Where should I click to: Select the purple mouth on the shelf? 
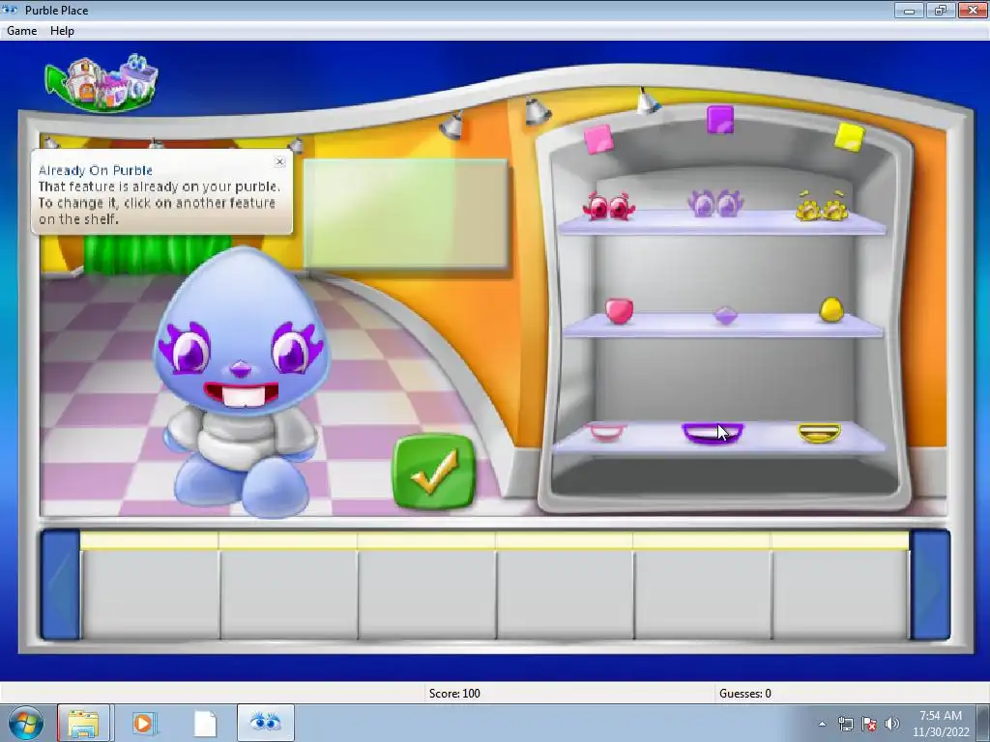coord(713,434)
